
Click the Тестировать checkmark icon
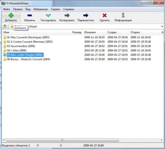click(x=48, y=16)
